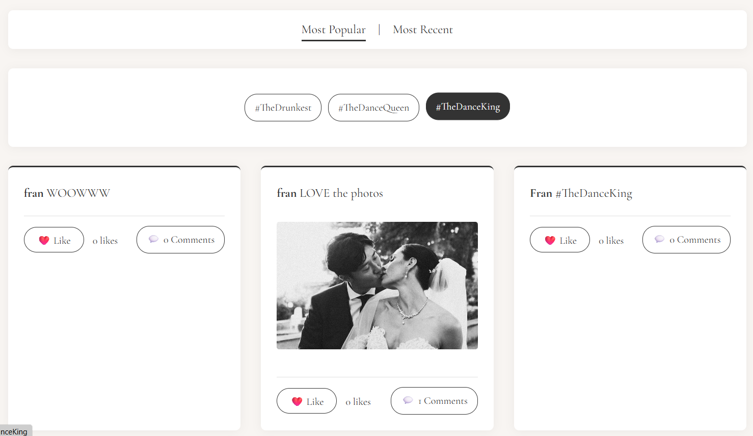Open comments on the fran WOOWWW post

(180, 240)
